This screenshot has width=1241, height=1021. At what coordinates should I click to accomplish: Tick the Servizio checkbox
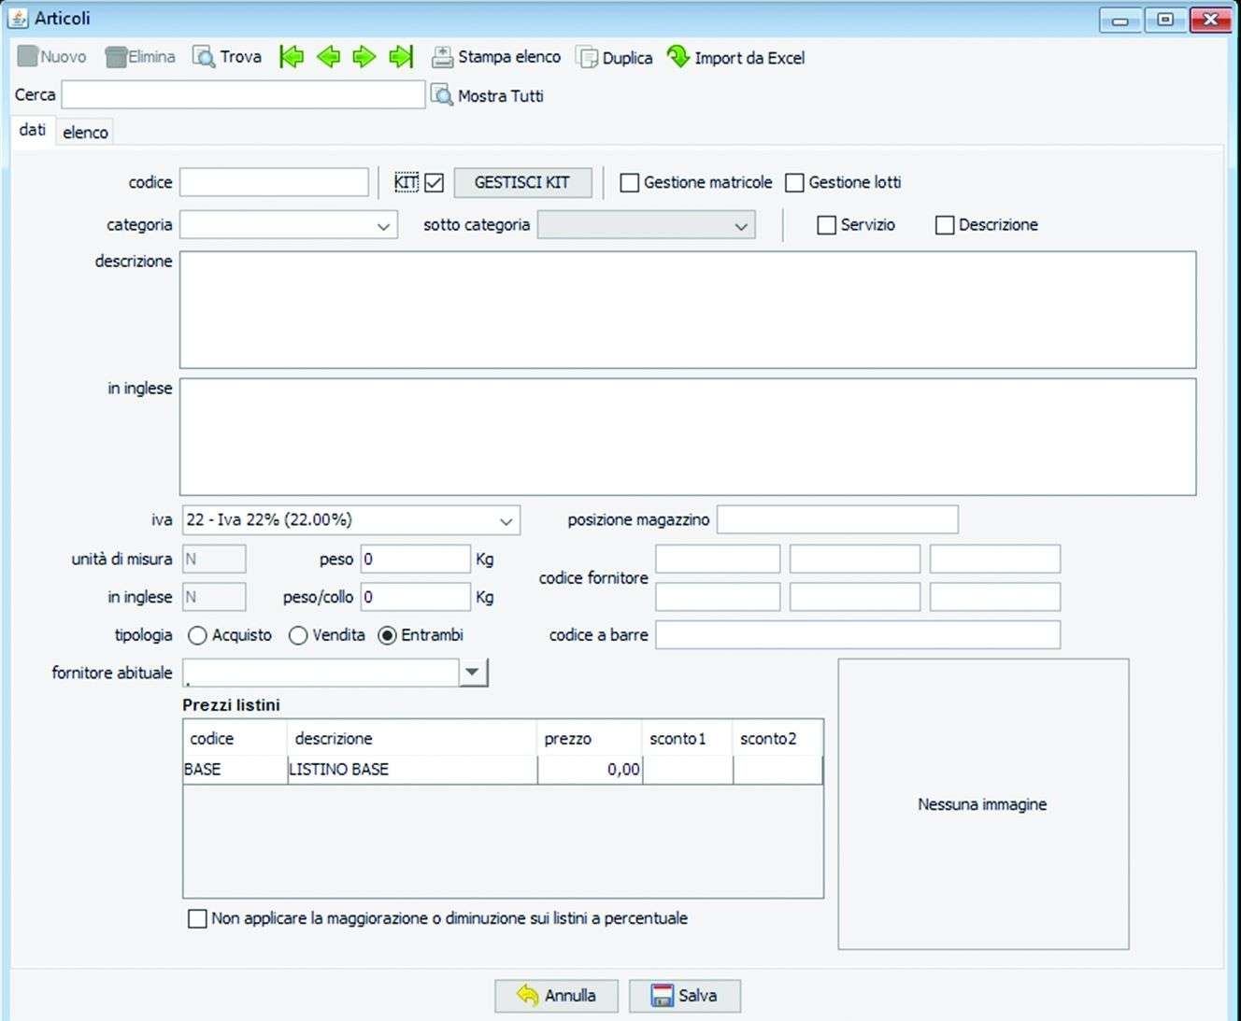[826, 225]
